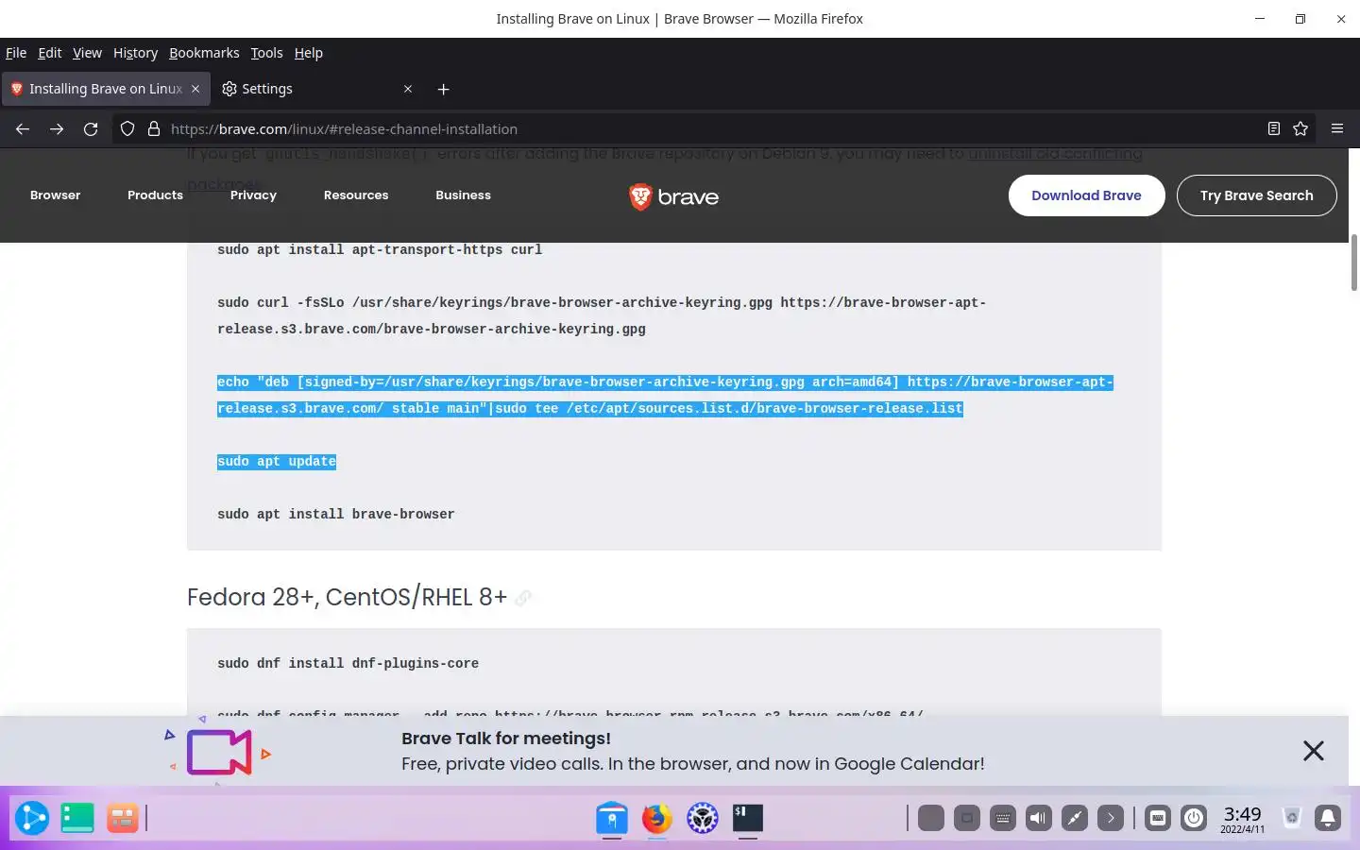Open the Help menu
This screenshot has width=1360, height=850.
point(308,53)
